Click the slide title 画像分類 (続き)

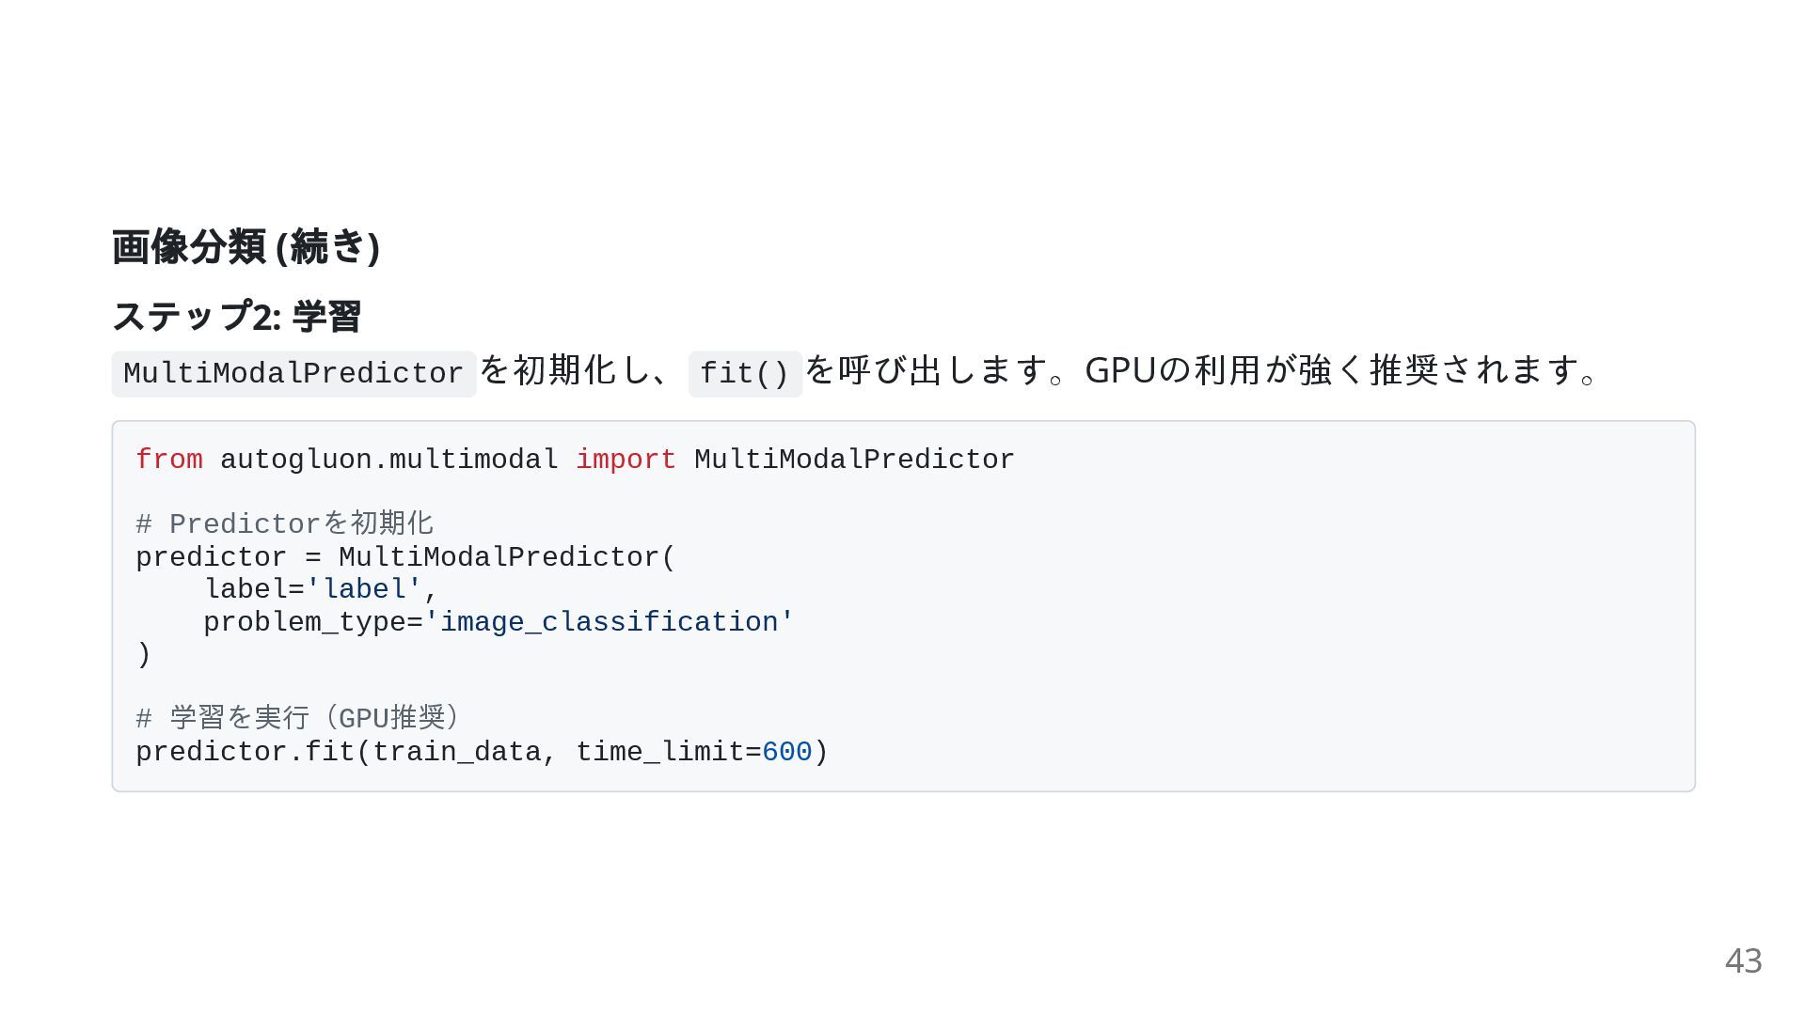click(246, 247)
